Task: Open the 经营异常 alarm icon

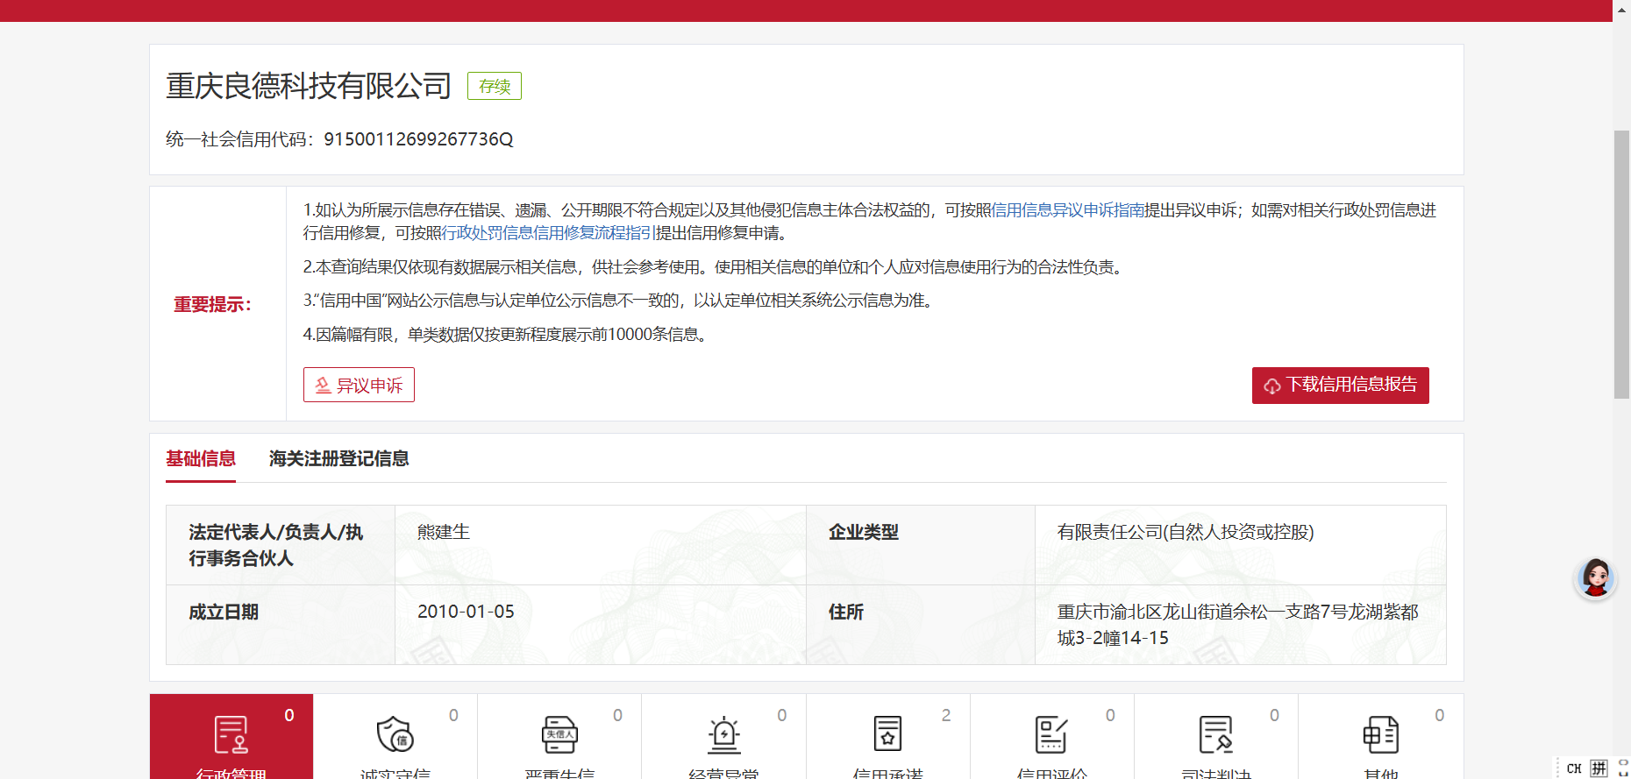Action: point(723,734)
